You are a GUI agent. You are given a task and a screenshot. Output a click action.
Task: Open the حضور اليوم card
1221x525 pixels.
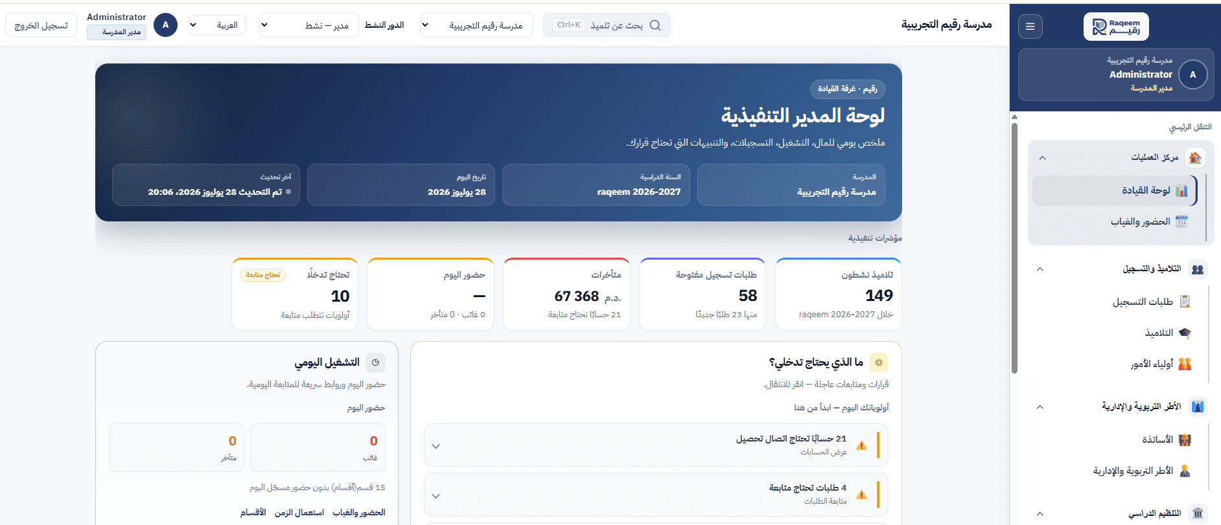pos(430,295)
